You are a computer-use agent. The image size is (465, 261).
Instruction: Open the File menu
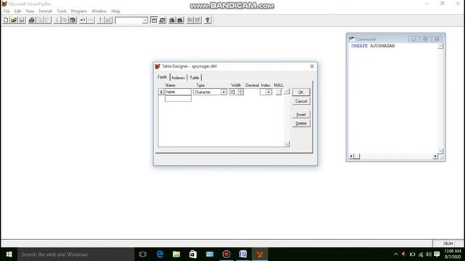pyautogui.click(x=7, y=12)
